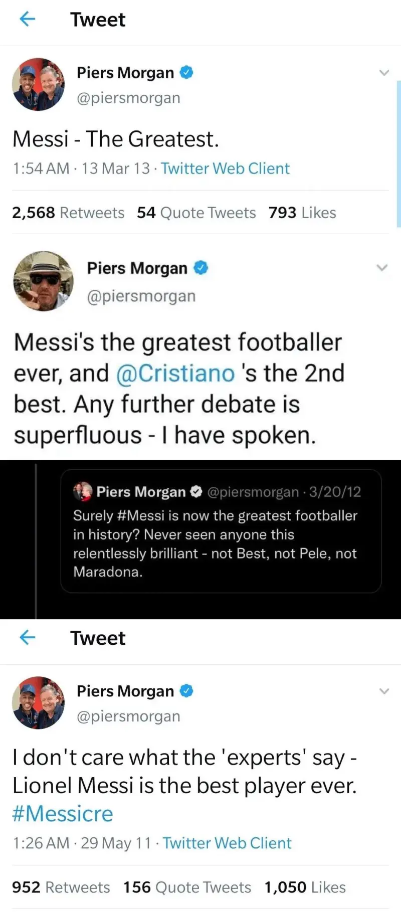The width and height of the screenshot is (401, 912).
Task: View the 54 Quote Tweets
Action: click(x=196, y=213)
